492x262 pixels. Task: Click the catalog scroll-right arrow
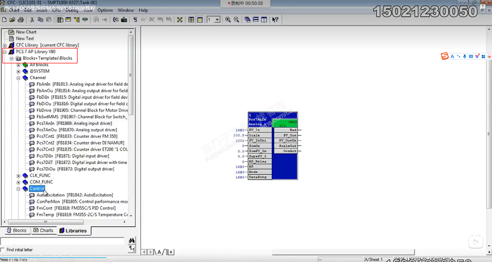[124, 222]
